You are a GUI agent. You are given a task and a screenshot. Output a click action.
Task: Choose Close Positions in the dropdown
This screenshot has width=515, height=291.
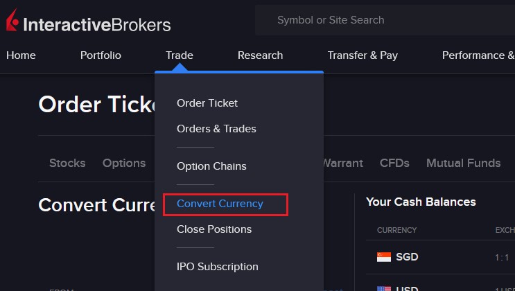(x=214, y=229)
